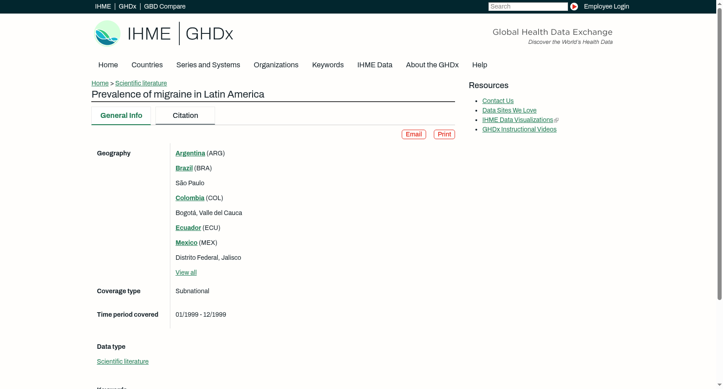This screenshot has height=389, width=723.
Task: Open Data Sites We Love link
Action: (x=509, y=110)
